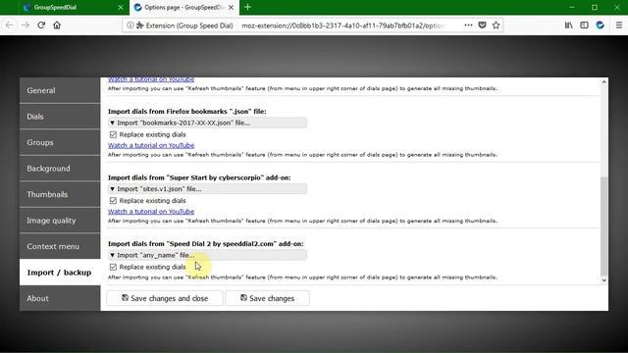Open YouTube tutorial link under Super Start import
Screen dimensions: 628x353
(x=151, y=212)
